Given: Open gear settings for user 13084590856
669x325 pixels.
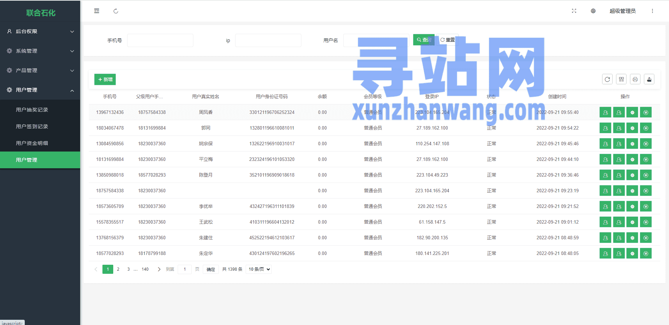Looking at the screenshot, I should click(x=632, y=144).
